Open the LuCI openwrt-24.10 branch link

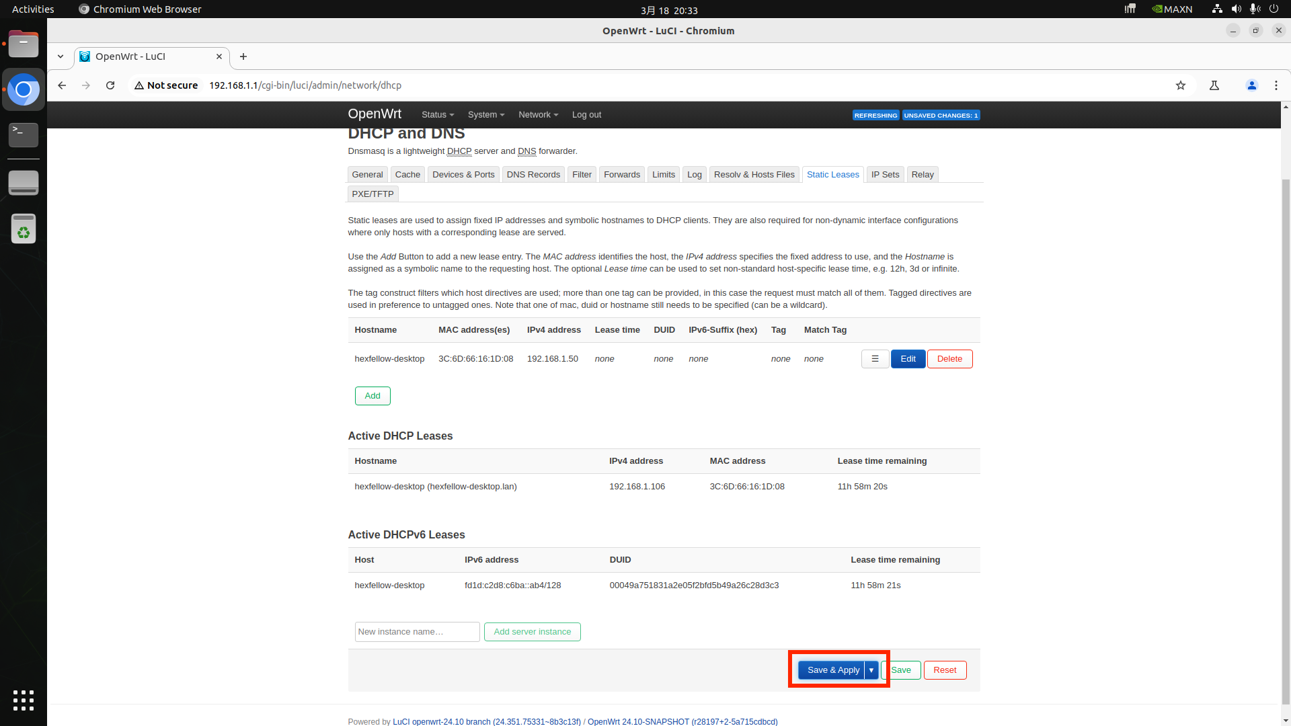click(487, 721)
